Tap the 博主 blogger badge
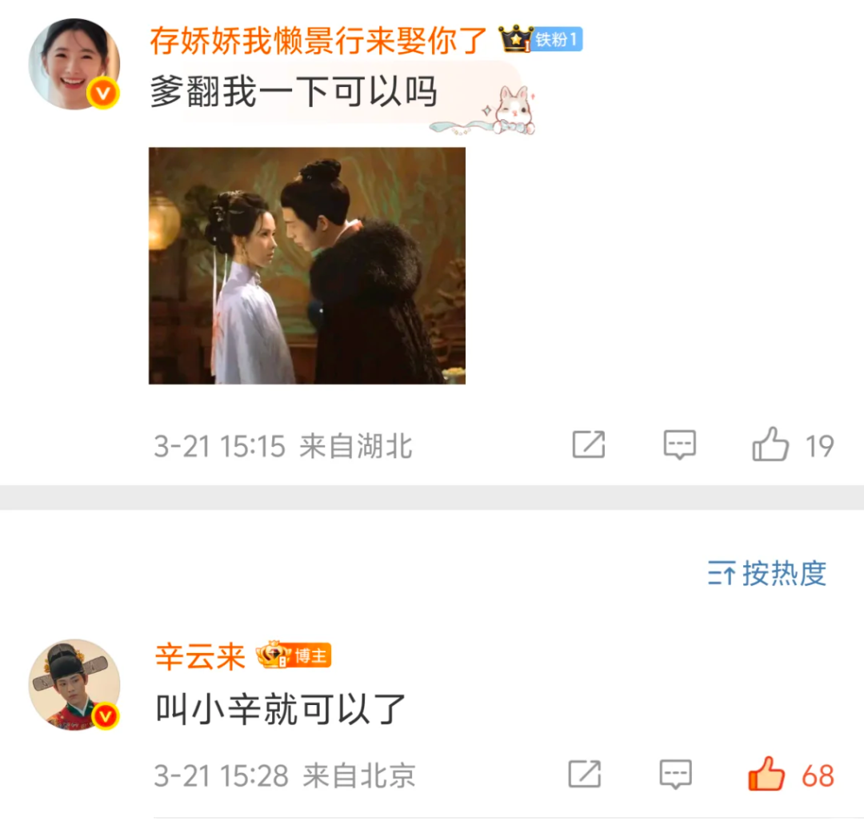 coord(310,656)
